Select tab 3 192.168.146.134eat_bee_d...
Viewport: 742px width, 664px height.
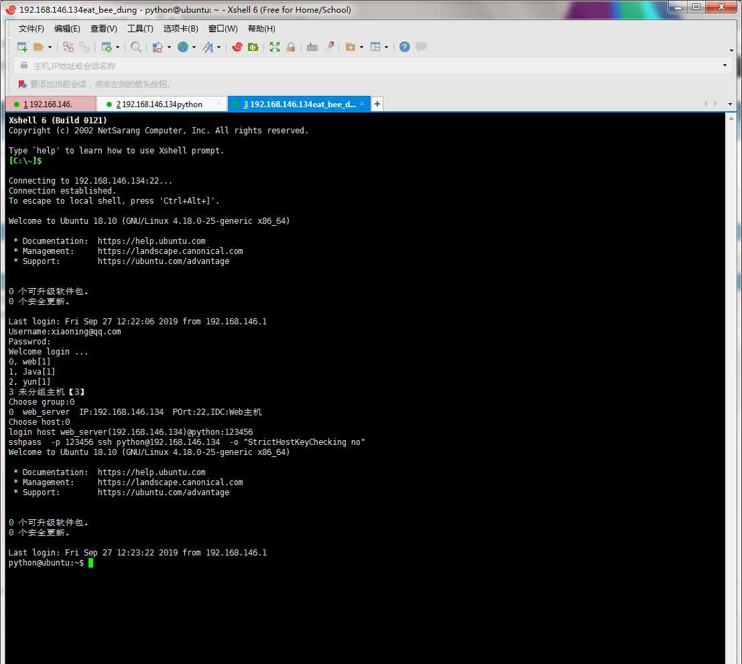tap(300, 104)
